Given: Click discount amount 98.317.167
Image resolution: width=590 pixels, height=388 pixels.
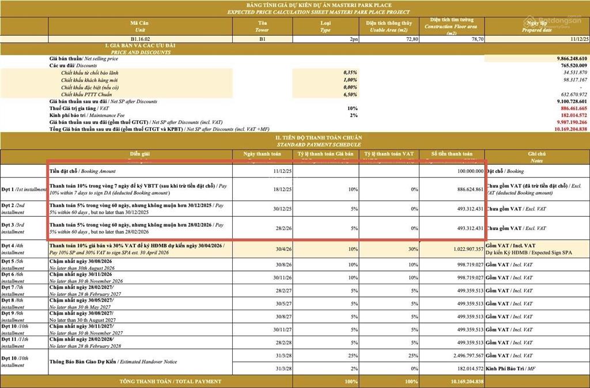Looking at the screenshot, I should tap(576, 80).
